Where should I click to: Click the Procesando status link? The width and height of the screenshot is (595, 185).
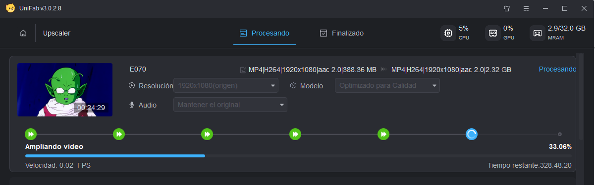click(x=557, y=69)
